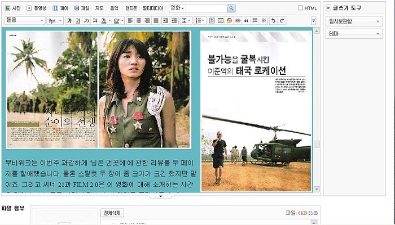Redo the last edit
This screenshot has height=225, width=395.
tap(282, 21)
